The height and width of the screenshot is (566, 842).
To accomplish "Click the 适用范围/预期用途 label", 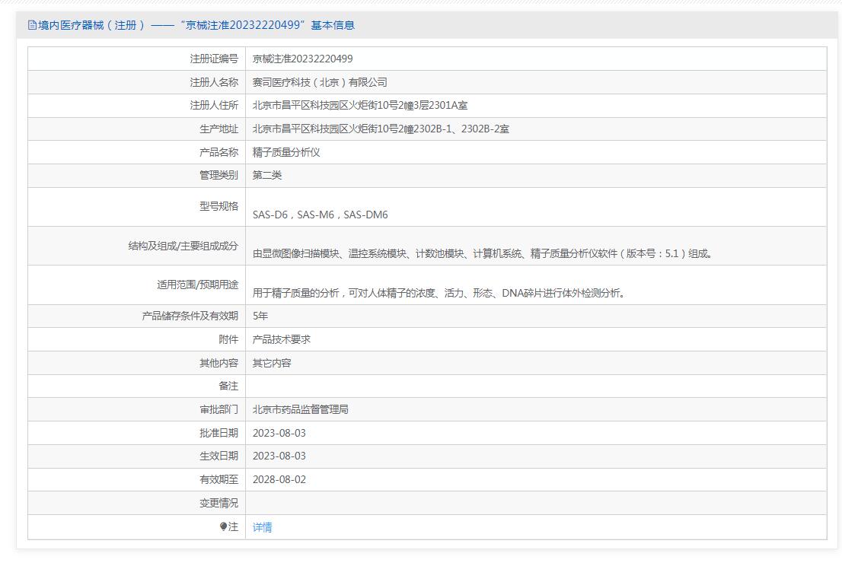I will pyautogui.click(x=198, y=285).
